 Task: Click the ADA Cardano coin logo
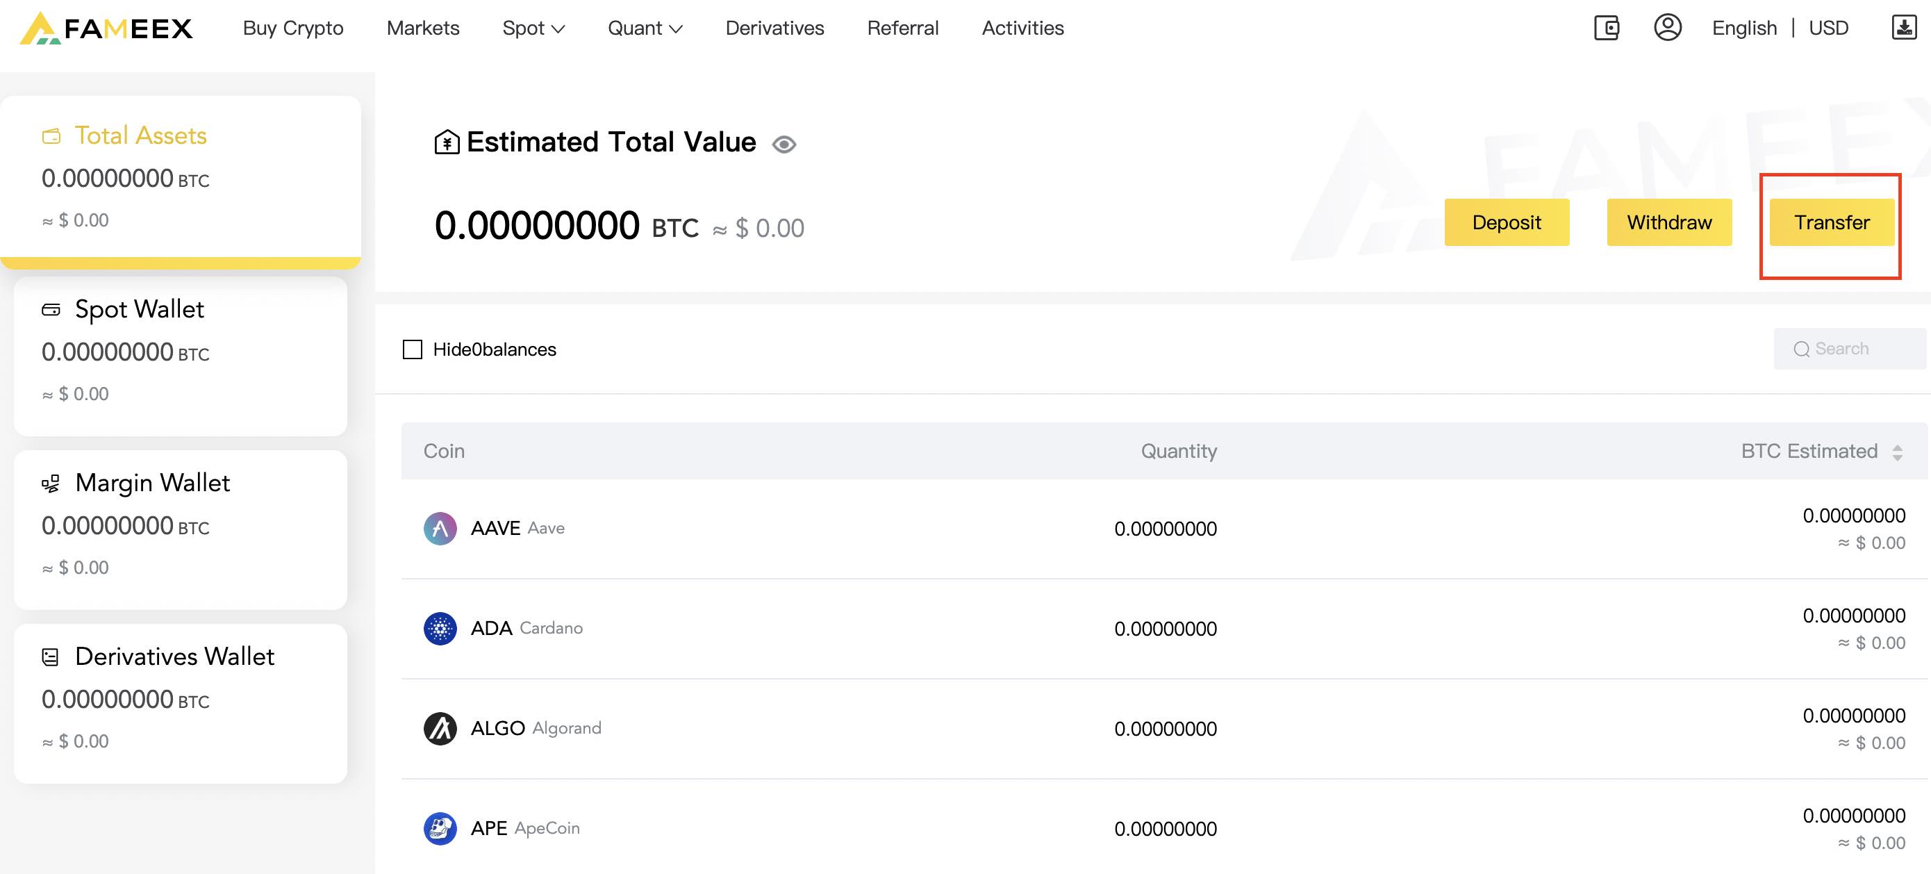[x=440, y=628]
